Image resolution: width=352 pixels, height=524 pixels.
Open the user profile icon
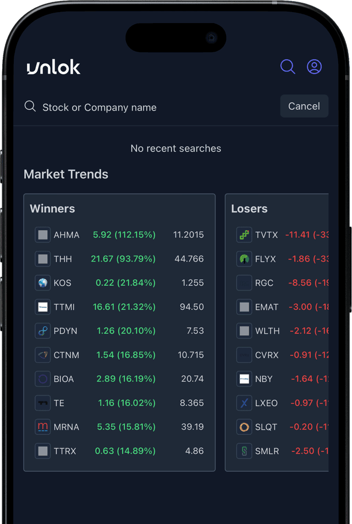coord(314,66)
